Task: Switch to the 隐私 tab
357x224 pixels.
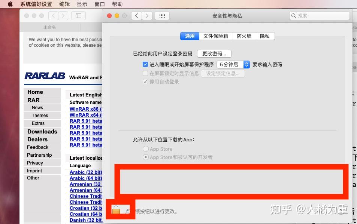Action: coord(265,36)
